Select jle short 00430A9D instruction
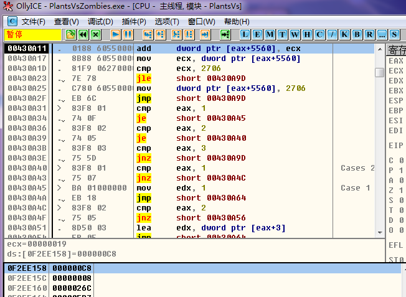Viewport: 406px width, 297px height. pos(191,78)
